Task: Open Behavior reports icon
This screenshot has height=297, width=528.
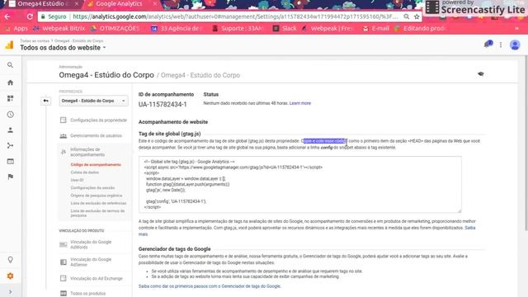Action: pos(10,162)
